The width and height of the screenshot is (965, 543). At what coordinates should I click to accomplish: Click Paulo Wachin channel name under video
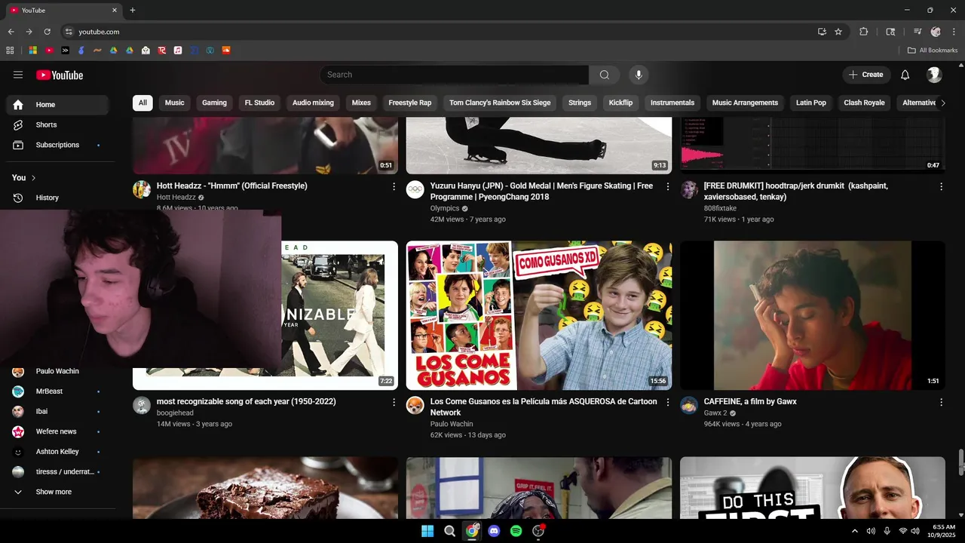[x=452, y=424]
